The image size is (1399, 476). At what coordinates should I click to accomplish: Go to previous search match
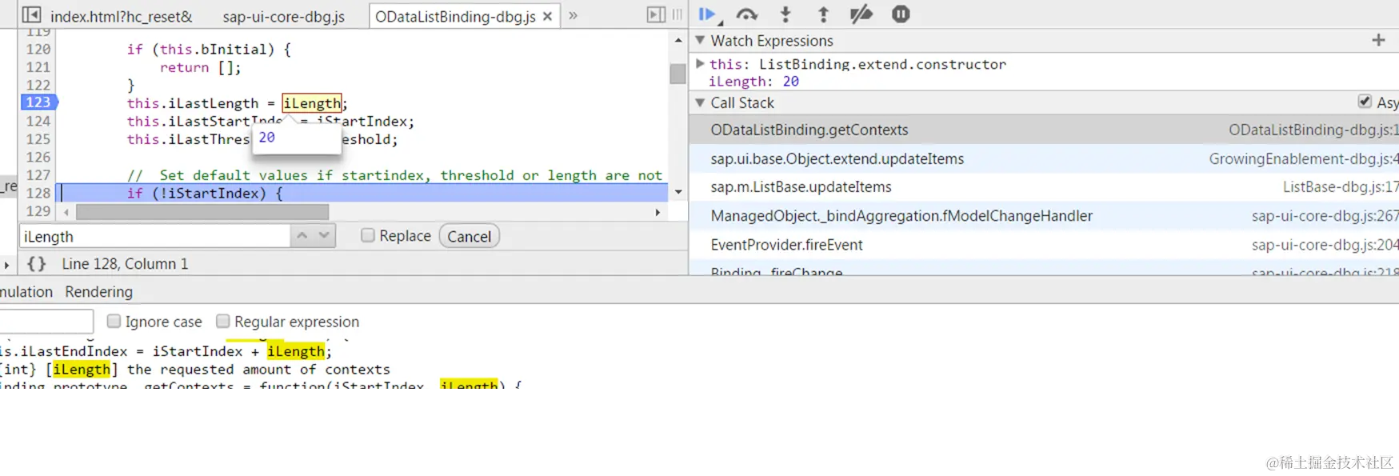[x=302, y=236]
